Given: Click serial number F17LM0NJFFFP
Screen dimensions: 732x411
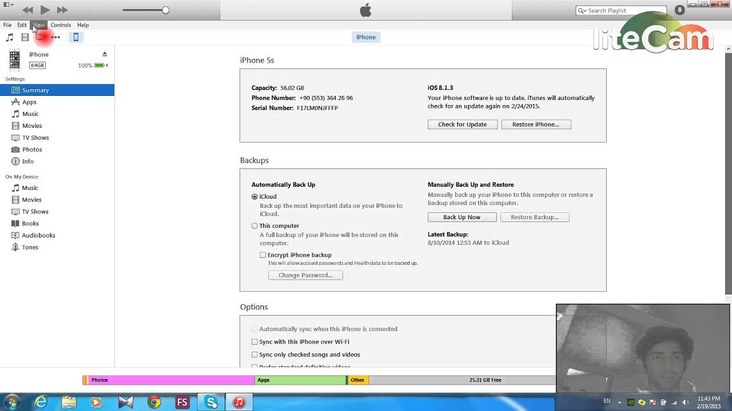Looking at the screenshot, I should click(317, 108).
